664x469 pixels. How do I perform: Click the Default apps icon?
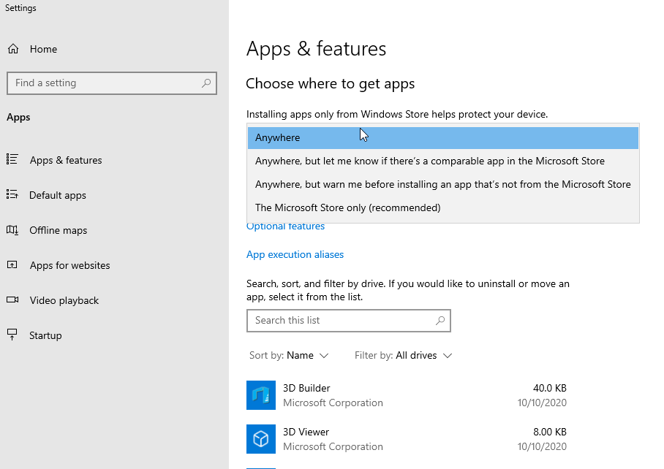[x=12, y=194]
